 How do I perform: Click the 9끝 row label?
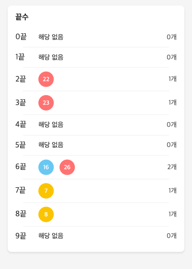pos(21,235)
